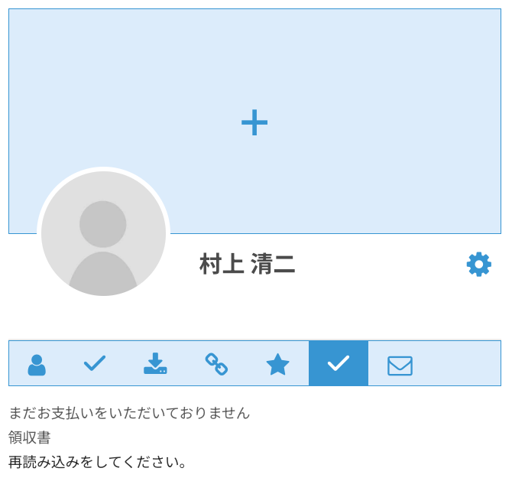Click the 再読み込みをしてください reload text
Screen dimensions: 512x494
coord(97,462)
